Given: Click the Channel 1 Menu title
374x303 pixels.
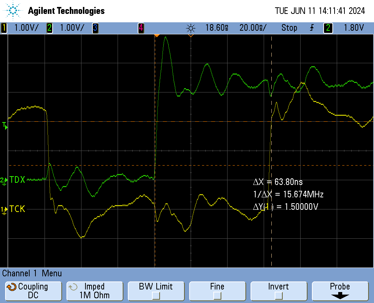Looking at the screenshot, I should point(32,273).
